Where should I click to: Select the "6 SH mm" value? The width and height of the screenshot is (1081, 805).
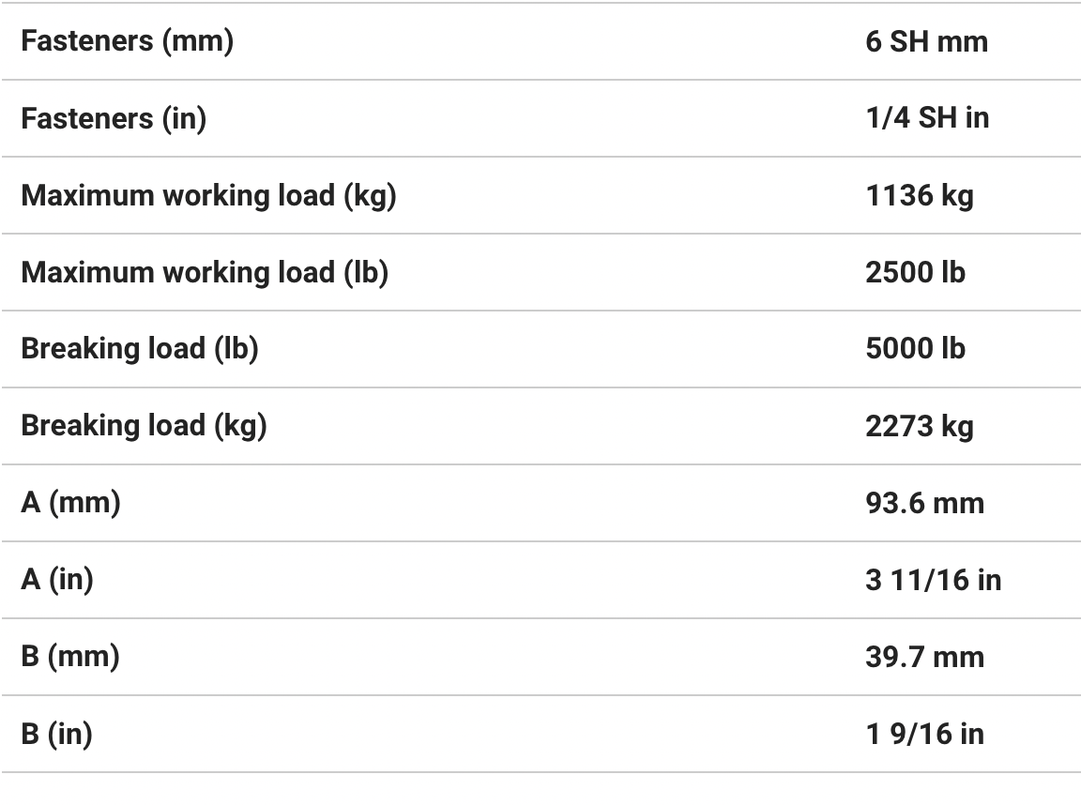[x=926, y=41]
